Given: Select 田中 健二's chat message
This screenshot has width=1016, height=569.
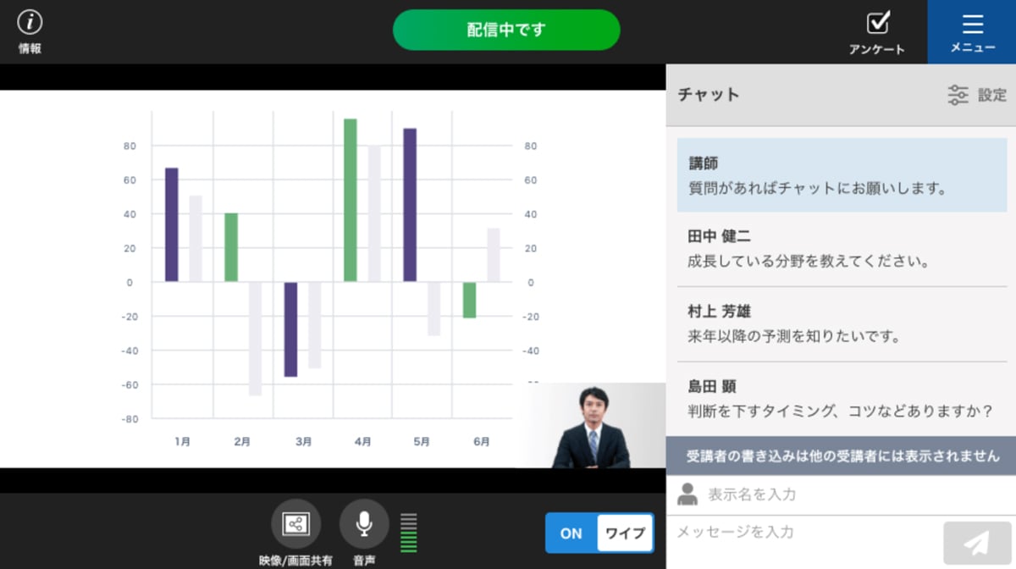Looking at the screenshot, I should click(x=842, y=250).
